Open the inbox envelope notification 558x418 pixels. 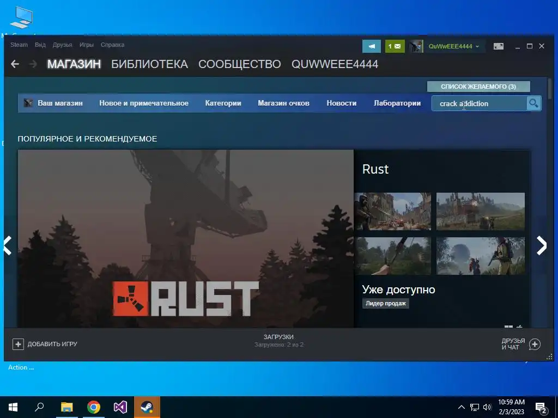click(395, 46)
